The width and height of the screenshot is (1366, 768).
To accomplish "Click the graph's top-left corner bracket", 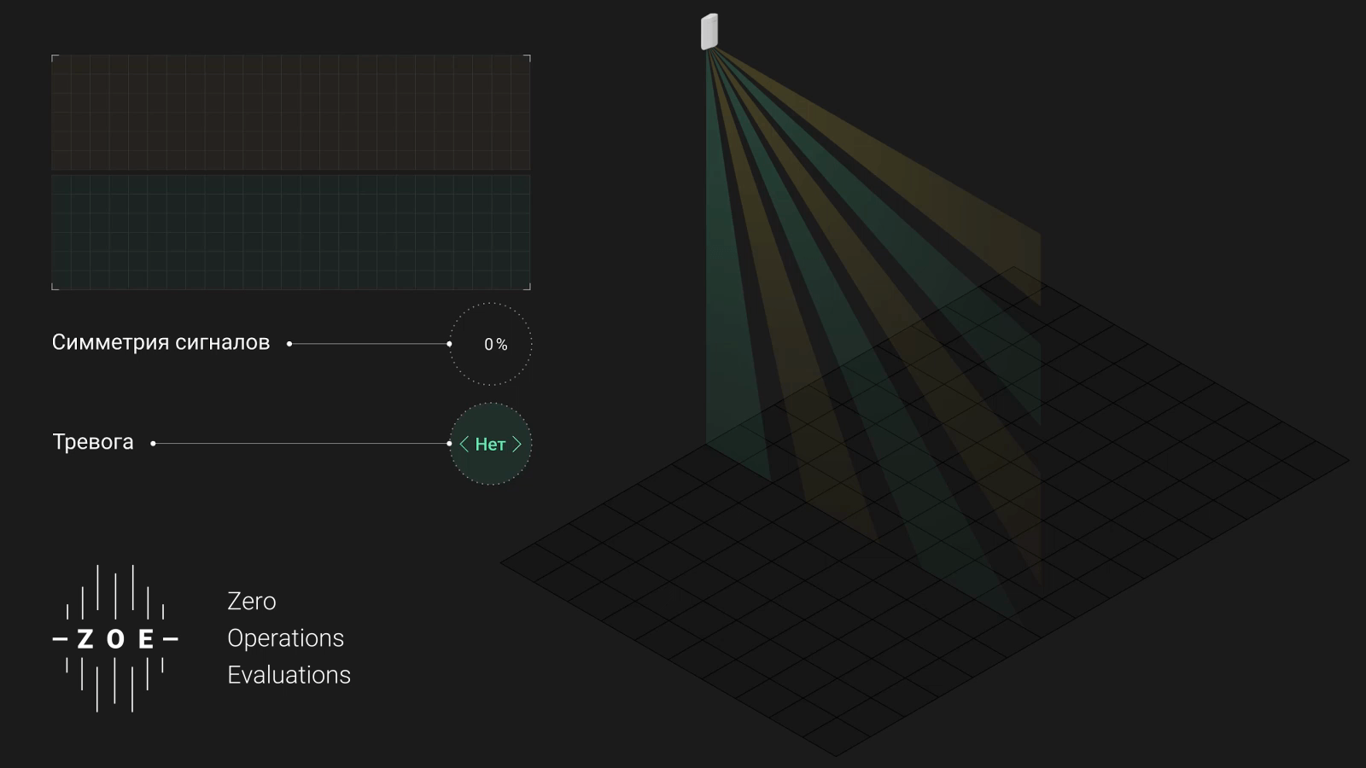I will pos(54,57).
